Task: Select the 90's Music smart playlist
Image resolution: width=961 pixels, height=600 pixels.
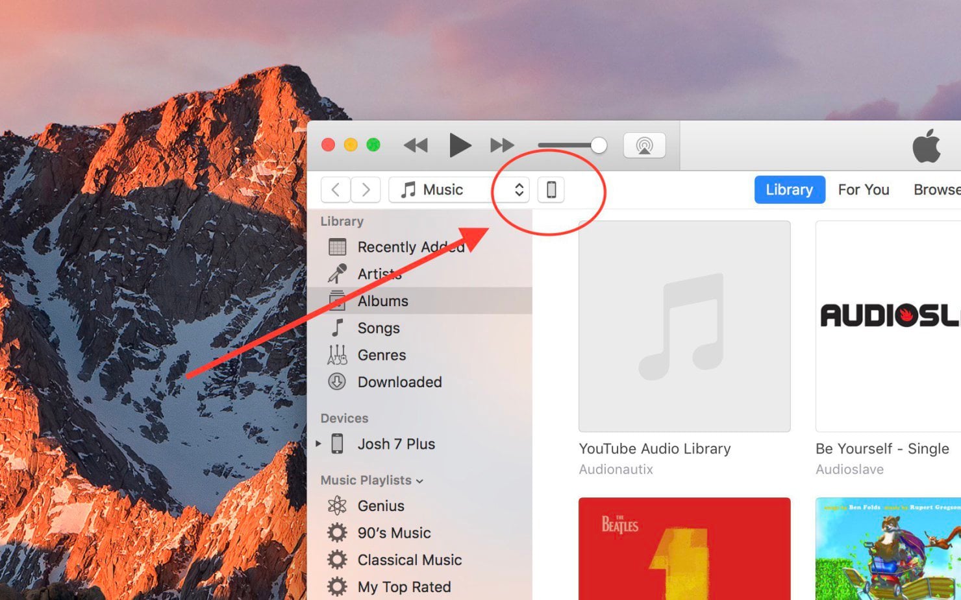Action: [393, 533]
